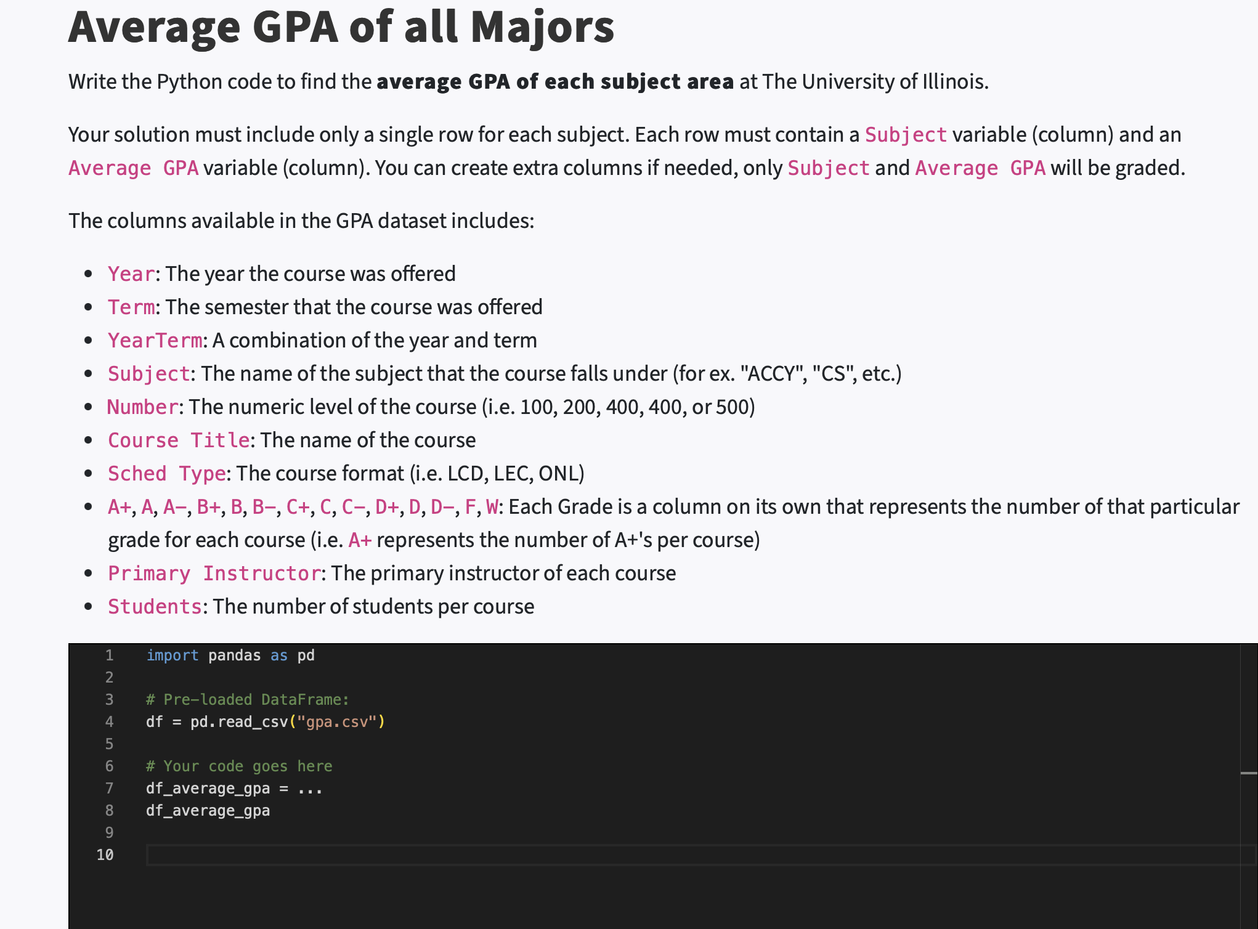Click '# Pre-loaded DataFrame:' comment line
The height and width of the screenshot is (929, 1258).
pos(248,700)
